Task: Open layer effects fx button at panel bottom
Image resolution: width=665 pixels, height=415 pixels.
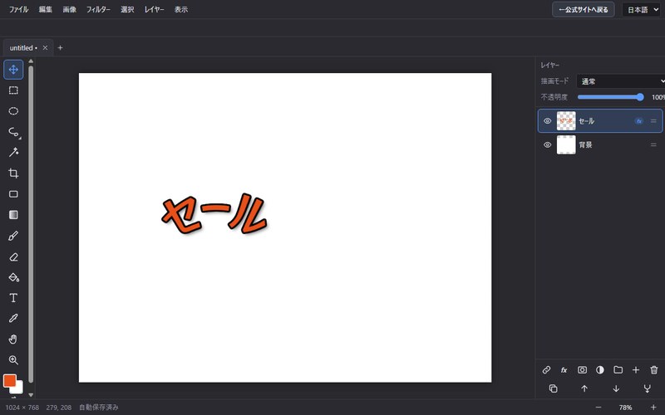Action: [x=564, y=370]
